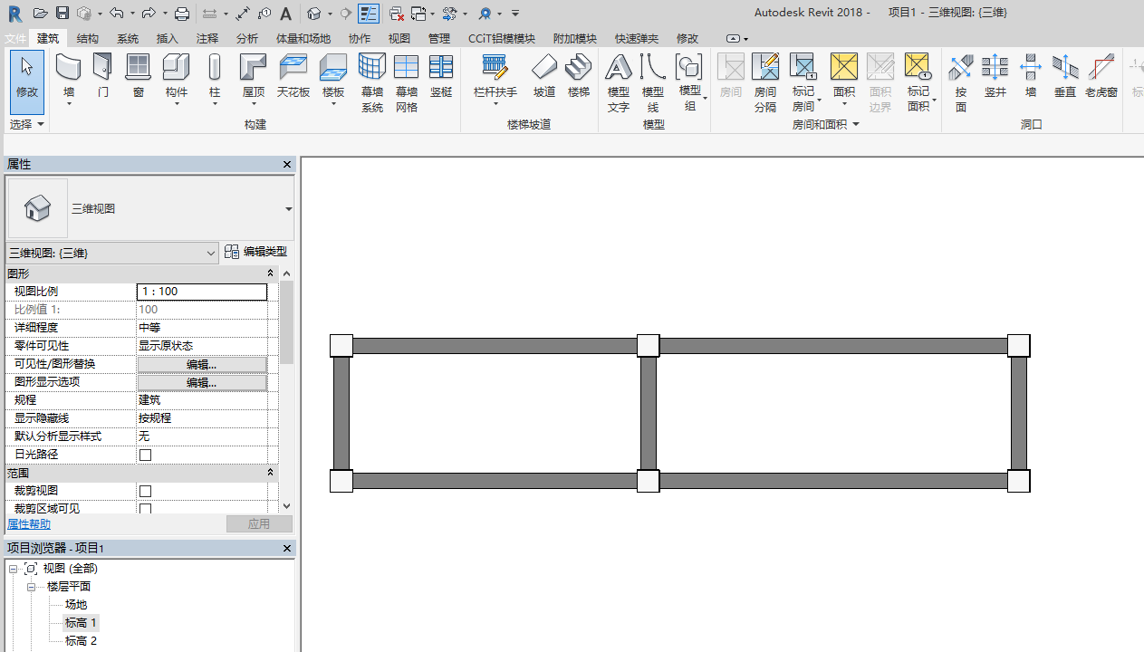This screenshot has width=1144, height=652.
Task: Select 标高 2 in project browser
Action: (81, 641)
